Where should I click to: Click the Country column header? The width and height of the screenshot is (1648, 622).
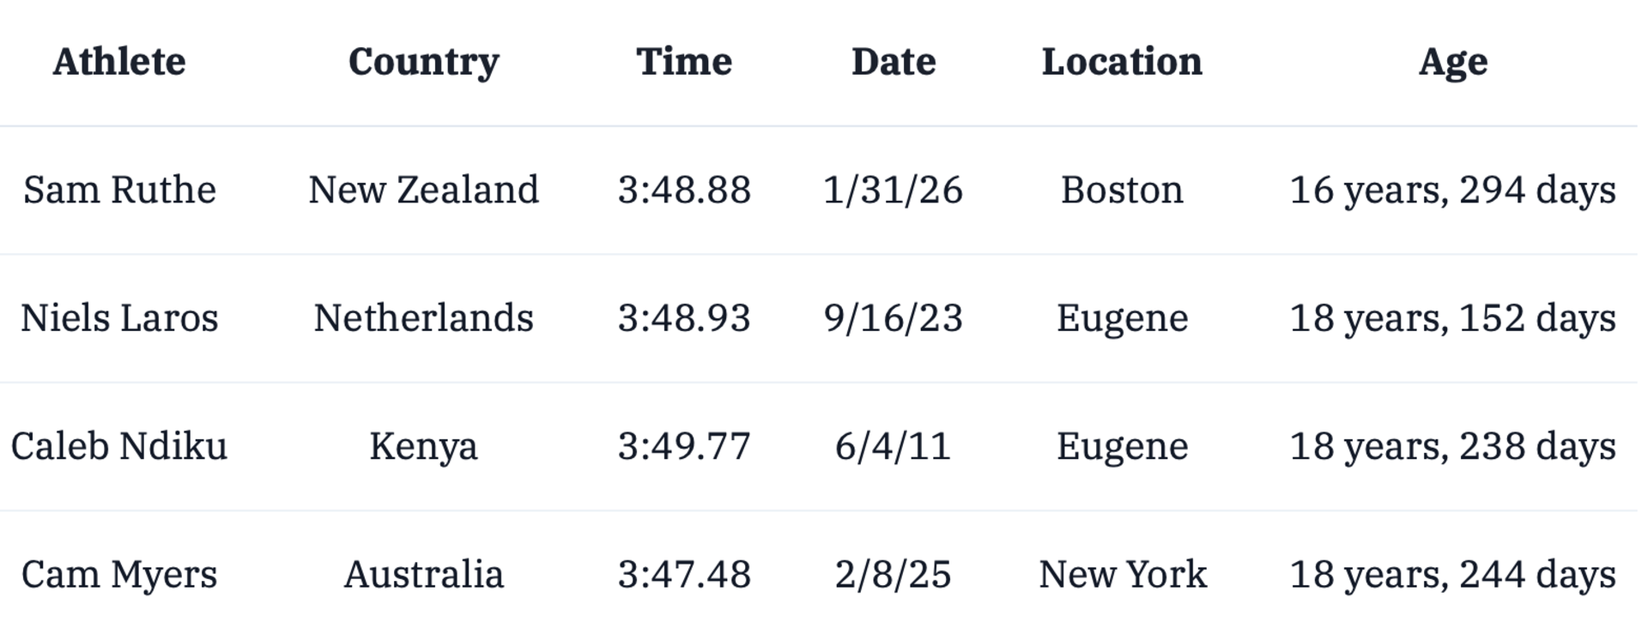423,62
